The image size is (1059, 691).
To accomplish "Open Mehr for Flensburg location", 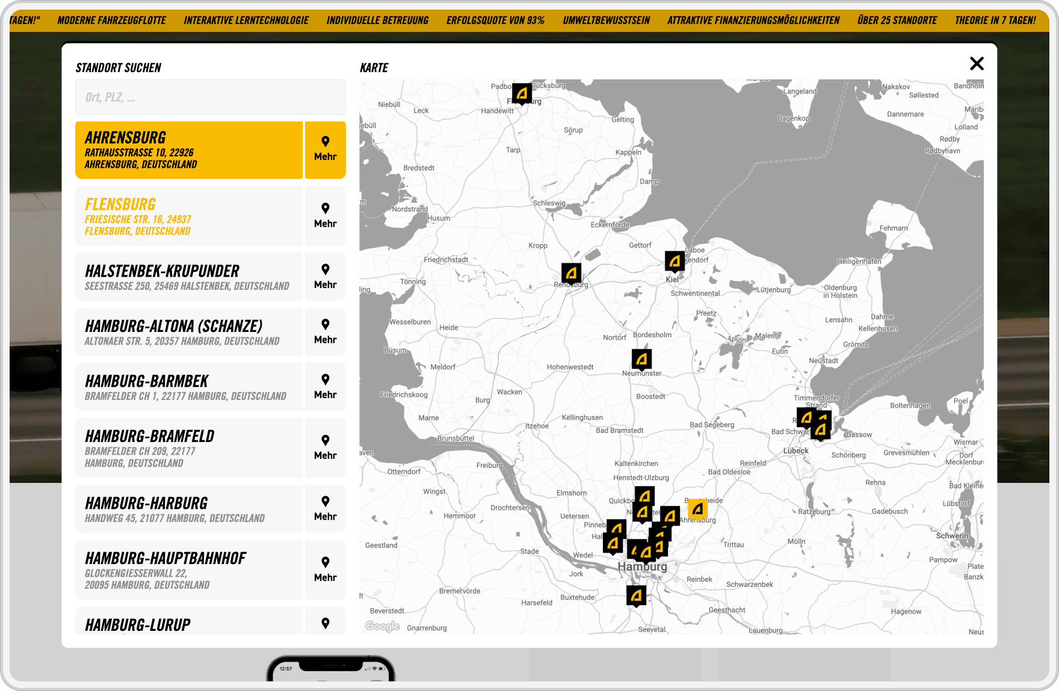I will (325, 216).
